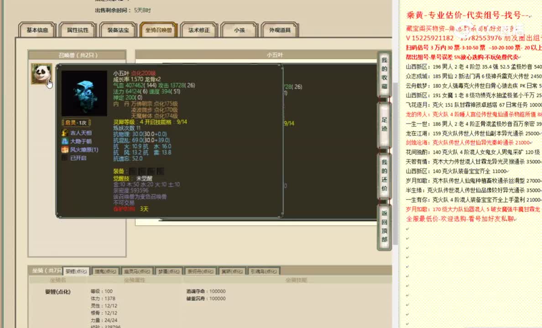Image resolution: width=542 pixels, height=328 pixels.
Task: Click the blue pet portrait image
Action: click(84, 93)
